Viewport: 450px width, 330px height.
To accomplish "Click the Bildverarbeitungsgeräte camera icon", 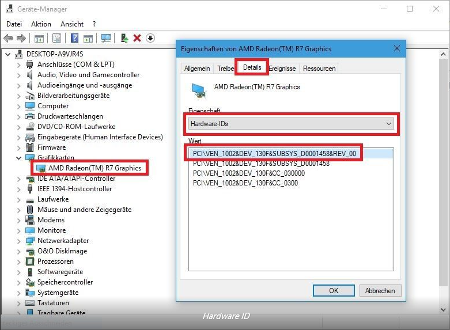I will tap(30, 96).
